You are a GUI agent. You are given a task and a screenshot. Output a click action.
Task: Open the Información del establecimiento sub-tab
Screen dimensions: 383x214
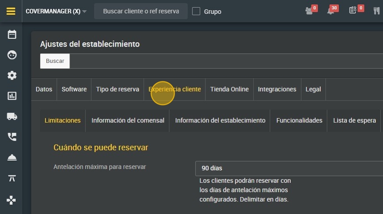point(220,121)
